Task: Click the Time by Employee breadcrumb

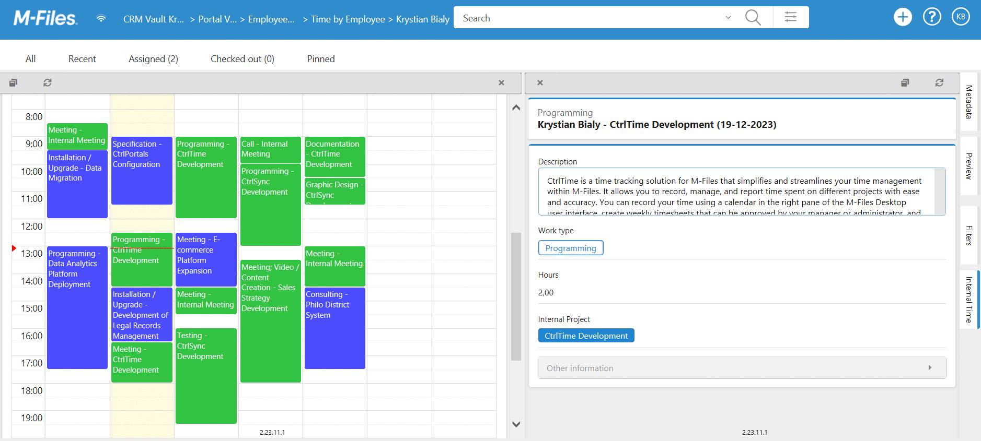Action: pos(348,19)
